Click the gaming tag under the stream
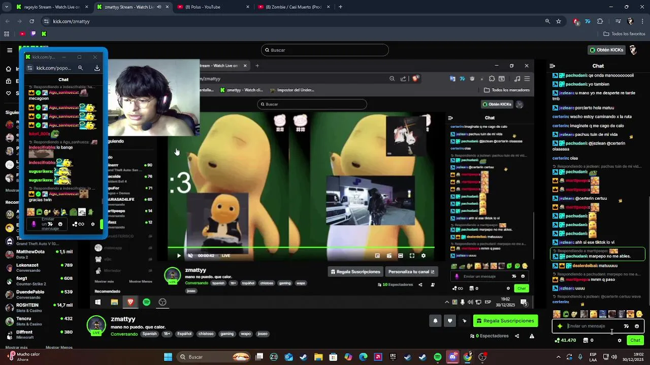This screenshot has width=650, height=365. (x=227, y=334)
